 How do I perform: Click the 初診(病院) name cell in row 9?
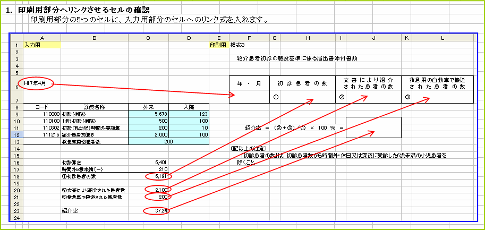pyautogui.click(x=95, y=114)
